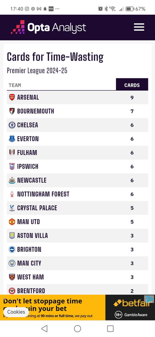Tap the West Ham club crest

[12, 277]
